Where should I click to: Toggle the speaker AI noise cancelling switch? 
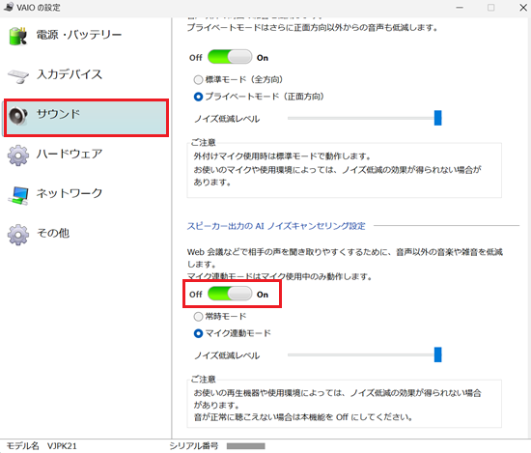pyautogui.click(x=230, y=294)
